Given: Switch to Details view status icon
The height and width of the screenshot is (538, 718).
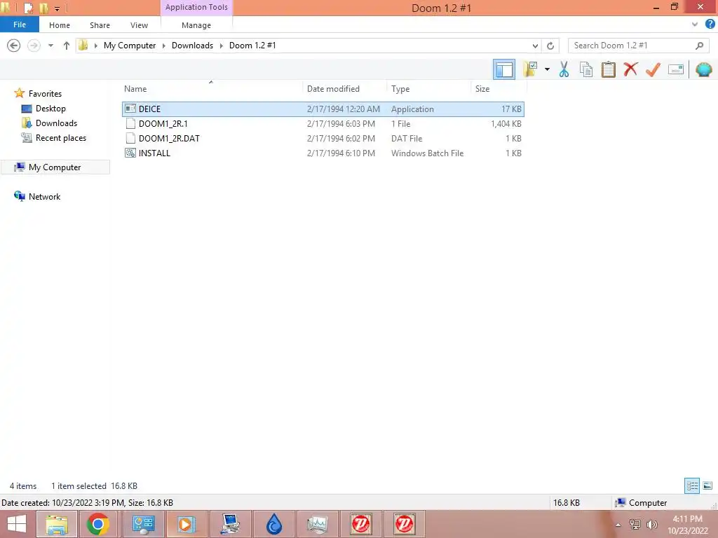Looking at the screenshot, I should [x=692, y=486].
